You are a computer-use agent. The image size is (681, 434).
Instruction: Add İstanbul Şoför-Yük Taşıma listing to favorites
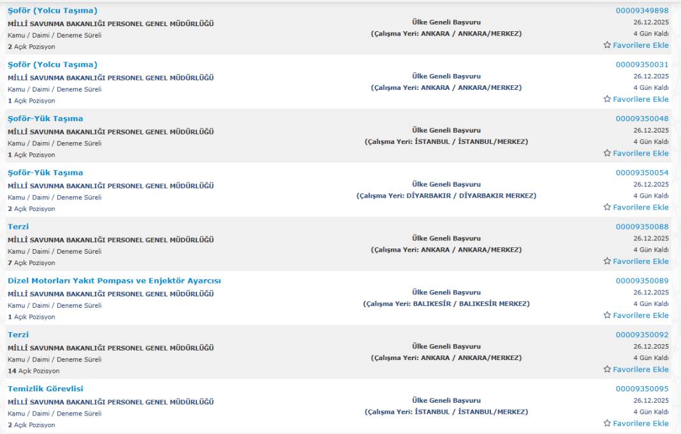coord(607,154)
